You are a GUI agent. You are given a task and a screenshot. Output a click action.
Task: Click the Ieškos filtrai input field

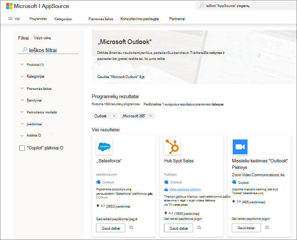point(48,50)
